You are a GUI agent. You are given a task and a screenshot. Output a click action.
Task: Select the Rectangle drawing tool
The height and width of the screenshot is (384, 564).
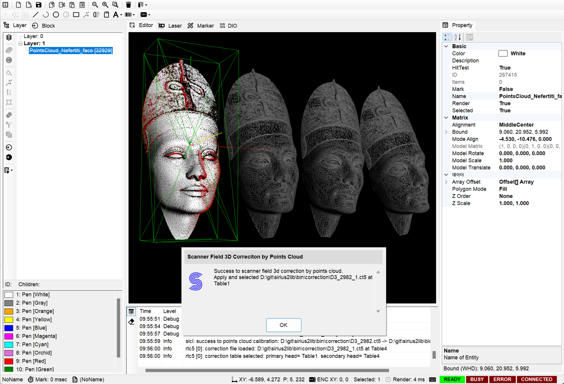(x=76, y=15)
